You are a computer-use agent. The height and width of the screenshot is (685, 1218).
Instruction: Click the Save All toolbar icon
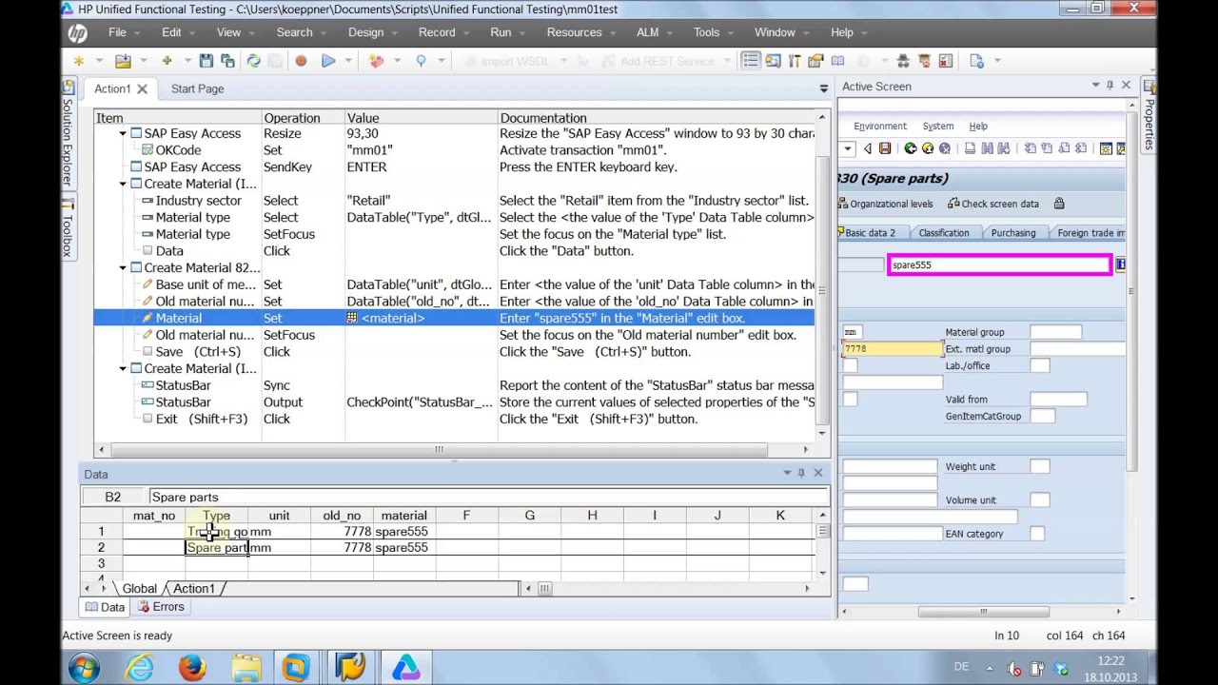click(x=227, y=61)
